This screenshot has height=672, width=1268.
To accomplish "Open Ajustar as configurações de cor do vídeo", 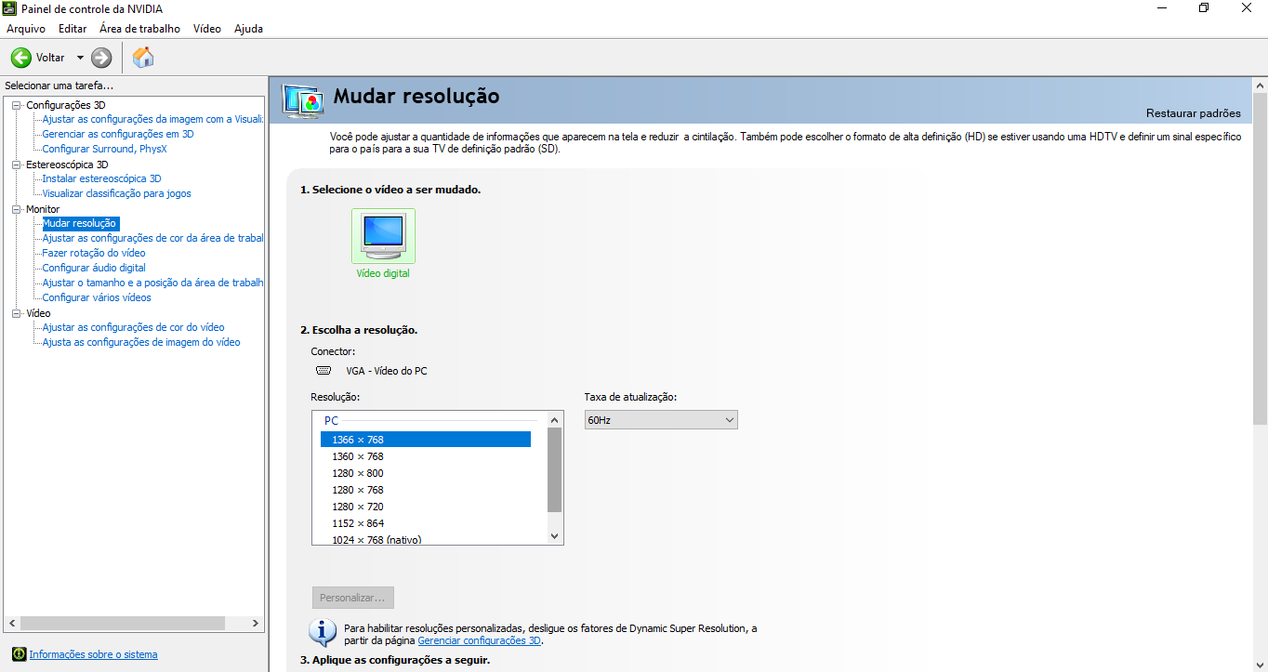I will pos(134,327).
